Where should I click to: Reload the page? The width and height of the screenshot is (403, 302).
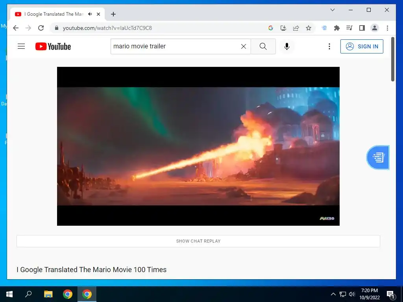pyautogui.click(x=41, y=28)
